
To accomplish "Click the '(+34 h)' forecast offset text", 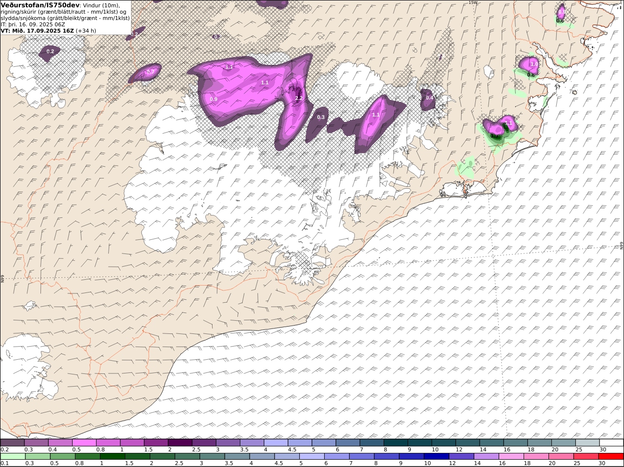I will pyautogui.click(x=86, y=30).
